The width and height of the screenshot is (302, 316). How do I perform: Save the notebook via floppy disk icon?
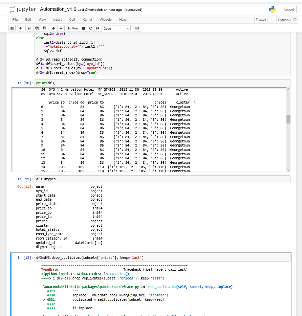[x=12, y=28]
